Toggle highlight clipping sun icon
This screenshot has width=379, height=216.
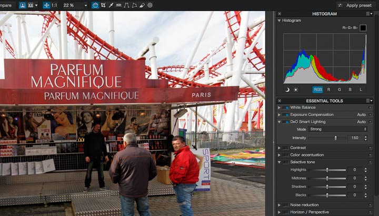296,90
